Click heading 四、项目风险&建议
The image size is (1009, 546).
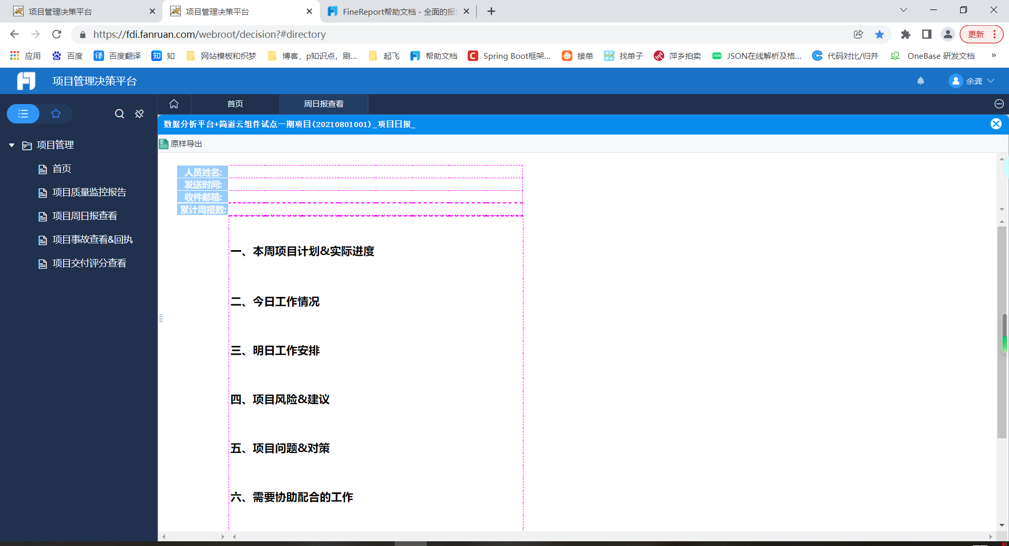coord(280,399)
